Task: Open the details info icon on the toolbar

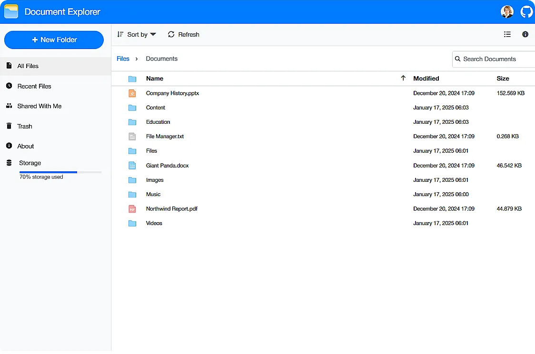Action: click(x=525, y=34)
